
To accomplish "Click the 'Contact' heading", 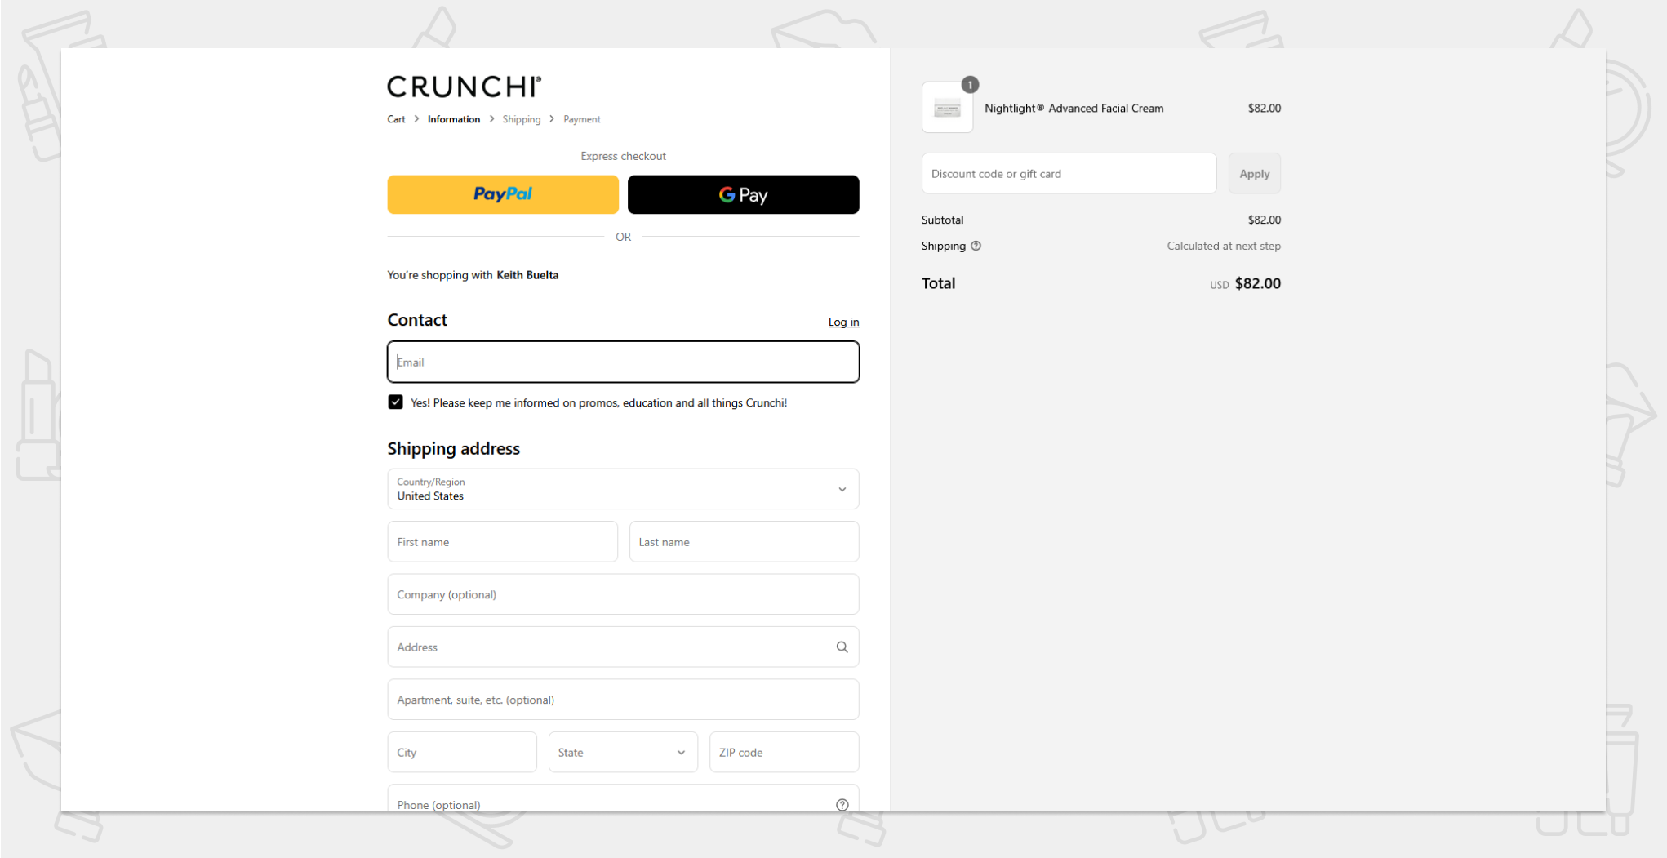I will pyautogui.click(x=417, y=320).
